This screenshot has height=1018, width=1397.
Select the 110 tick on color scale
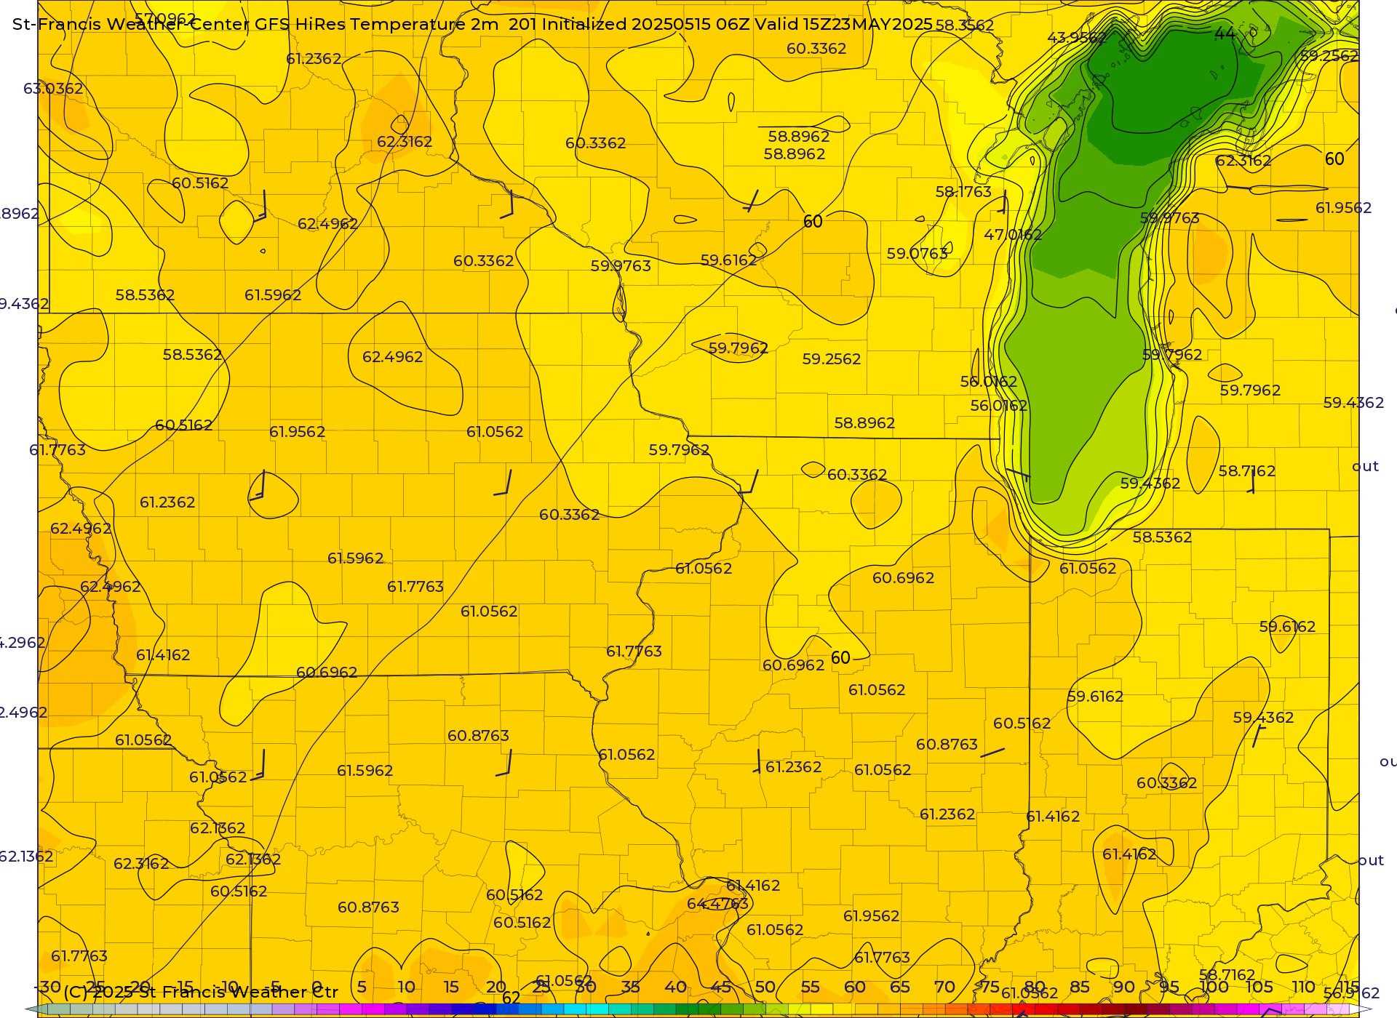click(x=1303, y=987)
